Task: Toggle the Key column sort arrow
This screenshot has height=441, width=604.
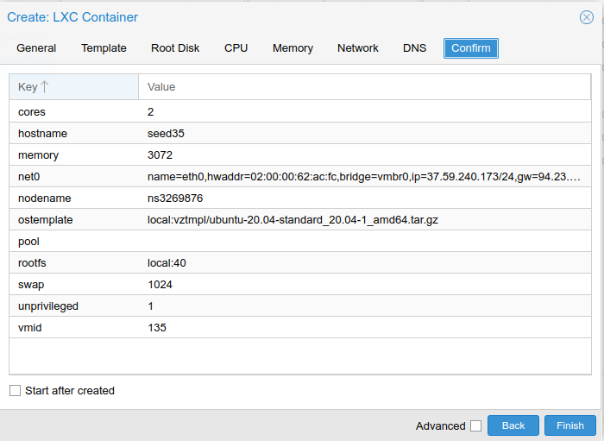Action: coord(45,87)
